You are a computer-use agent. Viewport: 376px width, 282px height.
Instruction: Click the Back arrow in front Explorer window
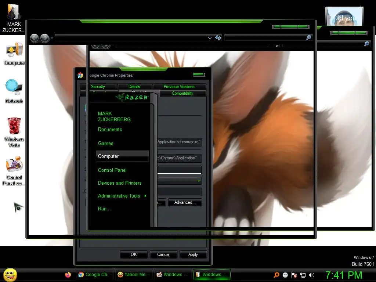tap(34, 38)
